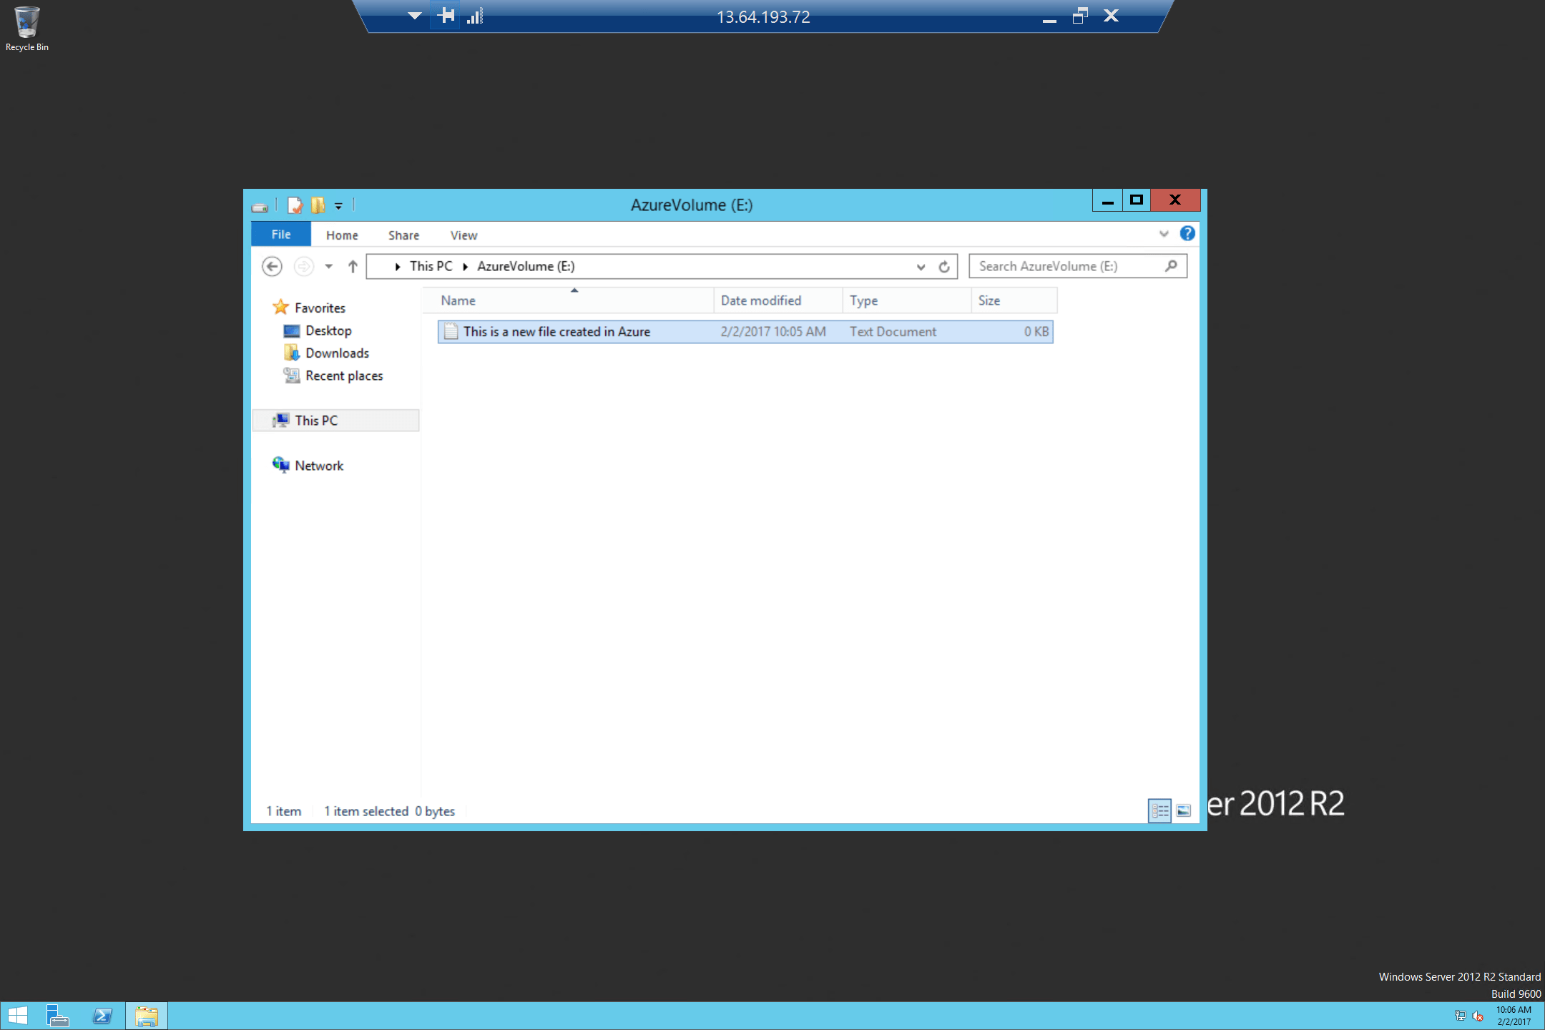Open Explorer help via the question mark
The width and height of the screenshot is (1545, 1030).
tap(1187, 233)
